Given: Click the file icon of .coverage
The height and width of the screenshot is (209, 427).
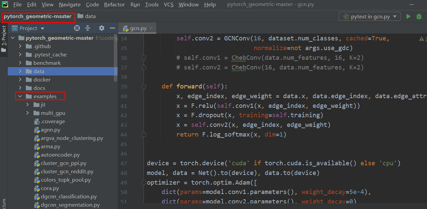Looking at the screenshot, I should pyautogui.click(x=37, y=122).
